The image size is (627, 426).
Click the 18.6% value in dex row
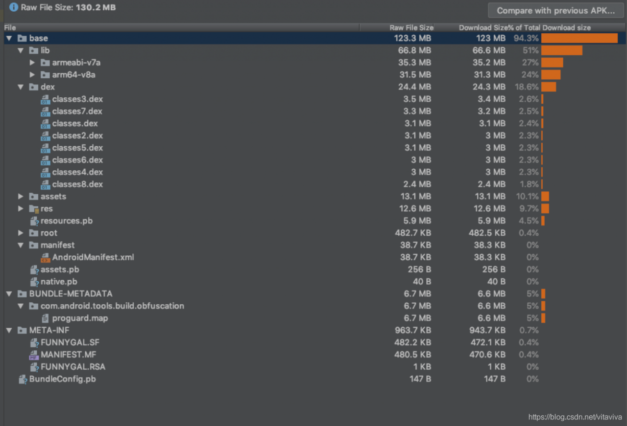(x=526, y=87)
